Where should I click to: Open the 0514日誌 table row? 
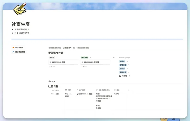[55, 94]
